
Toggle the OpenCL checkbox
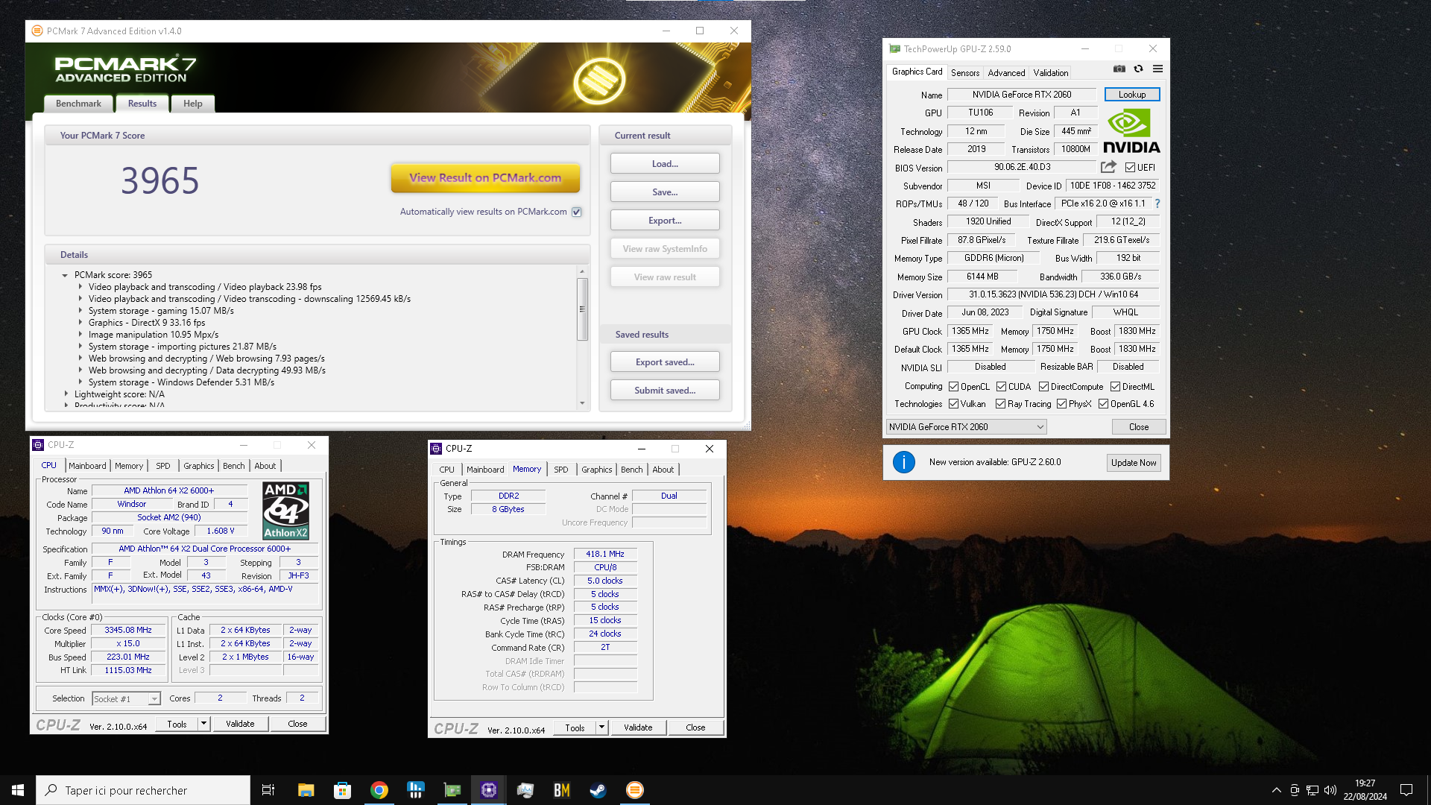click(x=953, y=387)
